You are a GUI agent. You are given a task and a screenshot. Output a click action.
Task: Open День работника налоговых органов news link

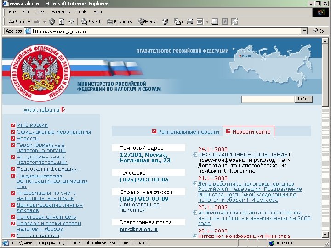pos(250,192)
